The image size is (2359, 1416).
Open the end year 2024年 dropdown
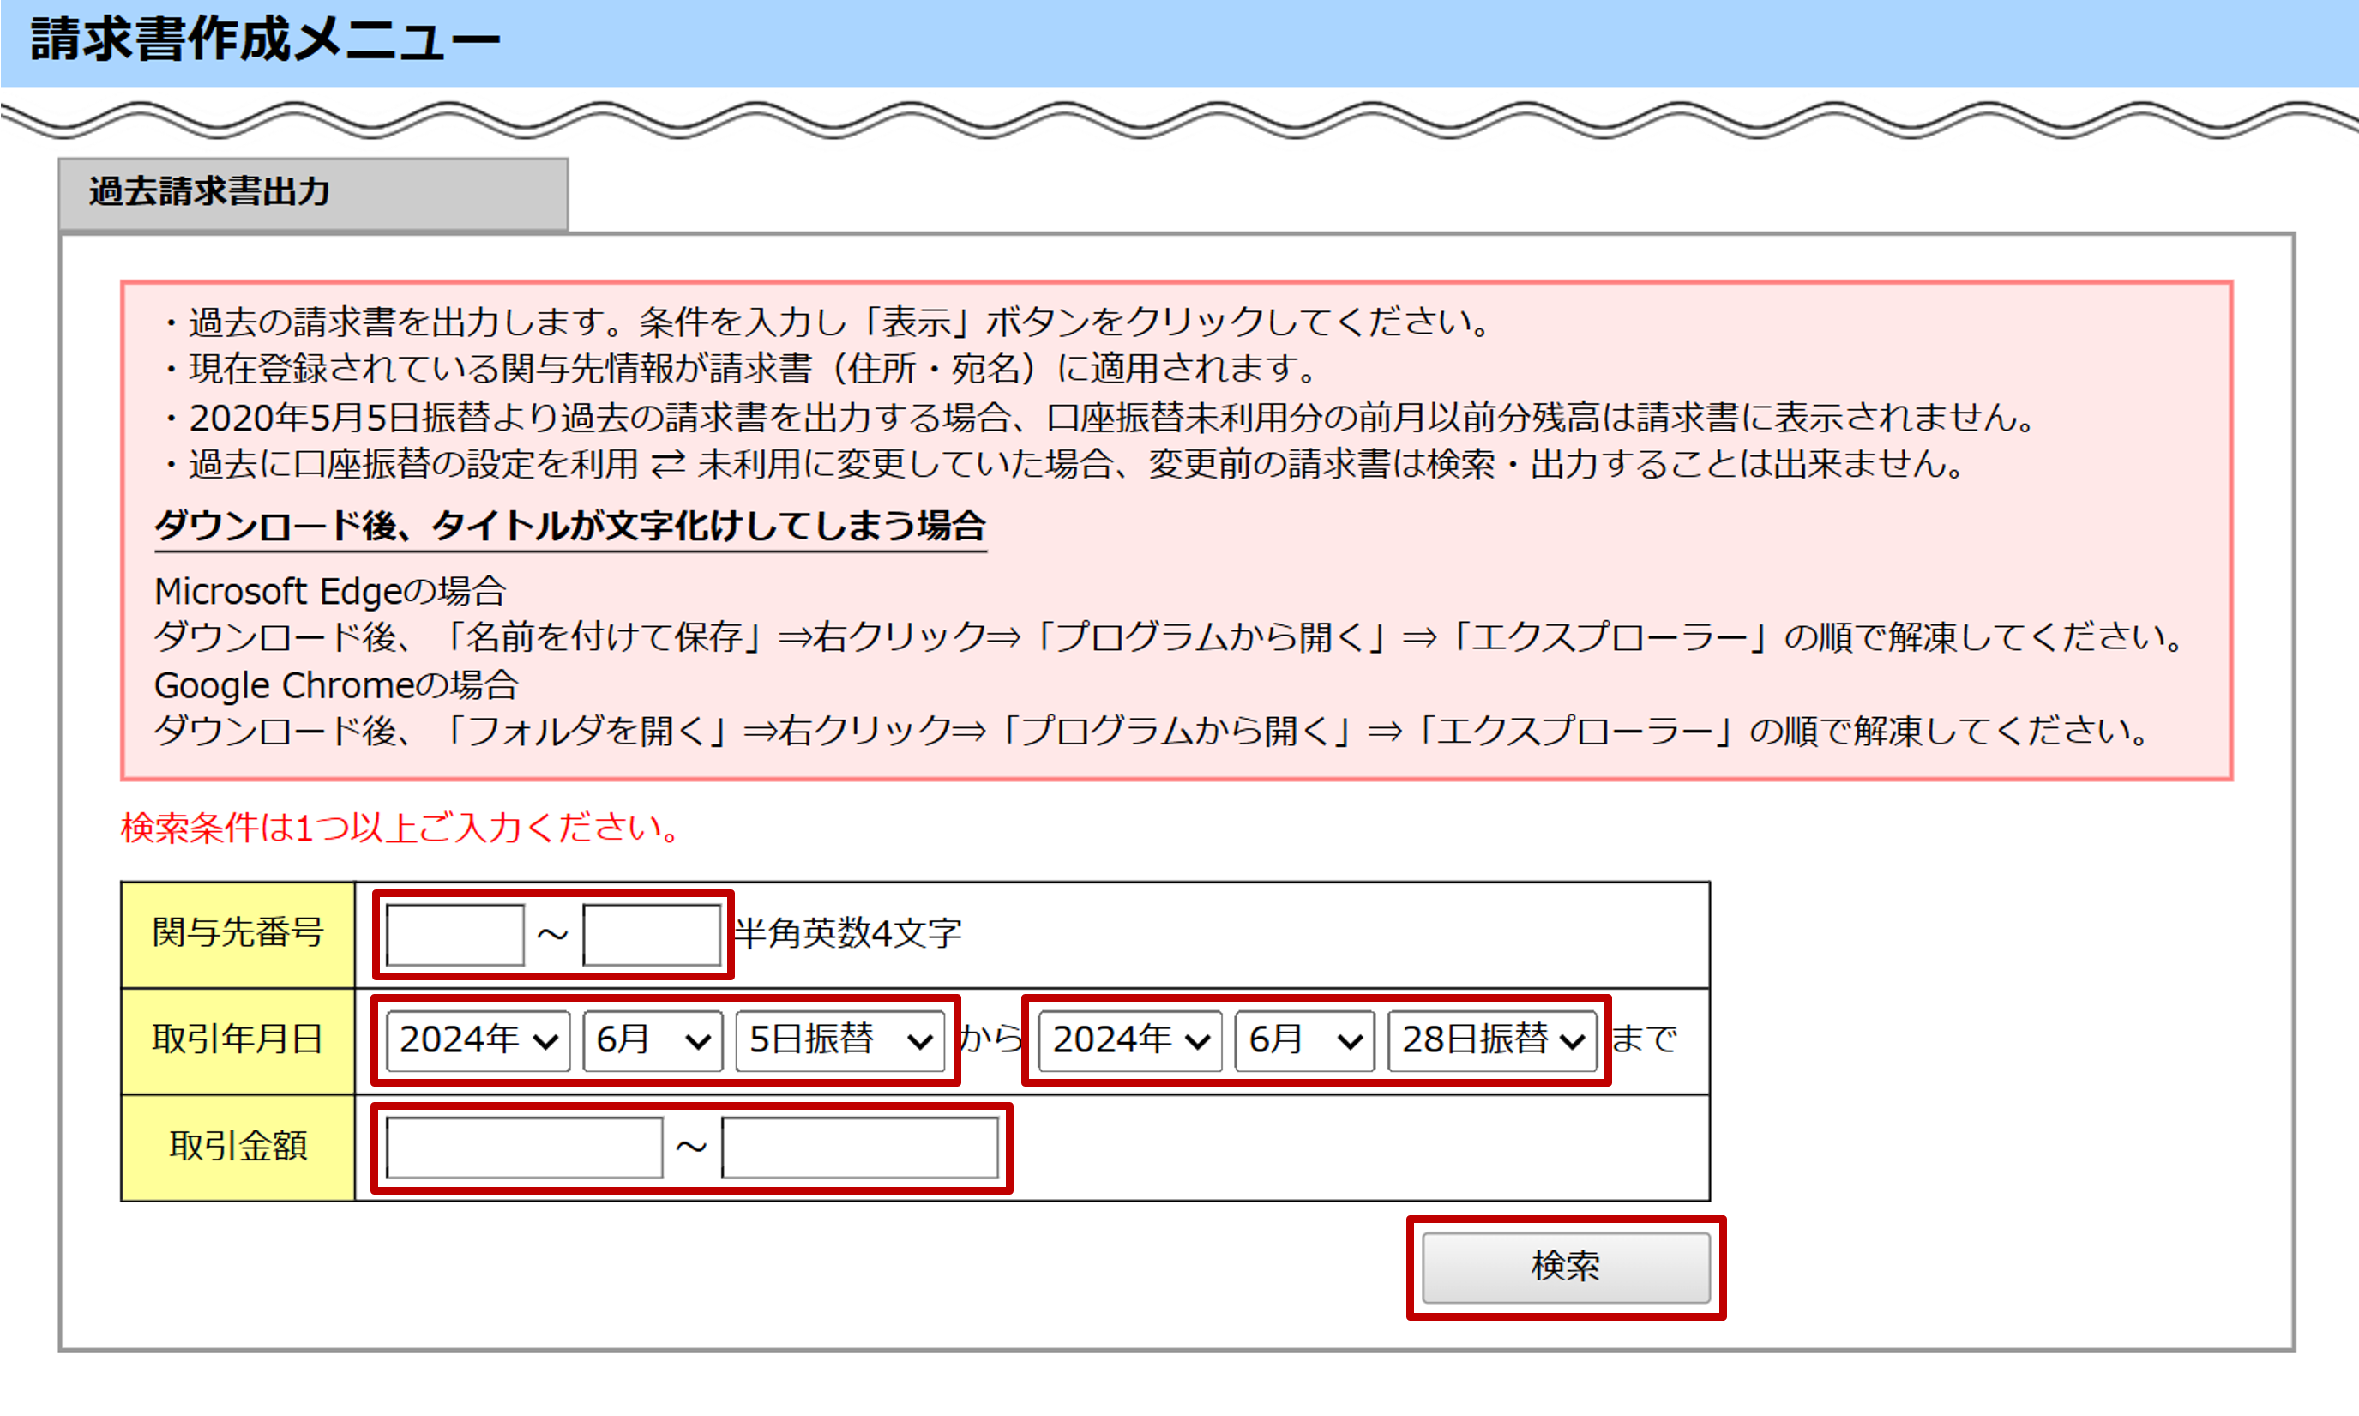point(1129,1040)
